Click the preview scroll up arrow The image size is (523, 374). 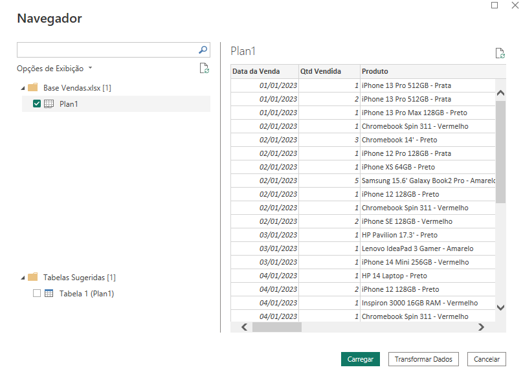pyautogui.click(x=500, y=93)
